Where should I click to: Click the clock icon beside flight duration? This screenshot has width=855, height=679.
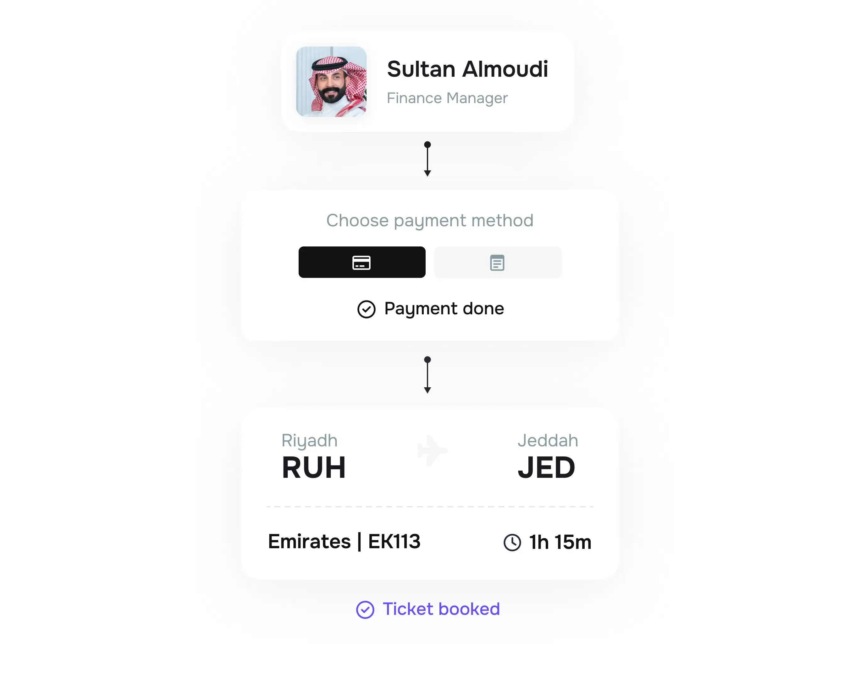[x=512, y=542]
